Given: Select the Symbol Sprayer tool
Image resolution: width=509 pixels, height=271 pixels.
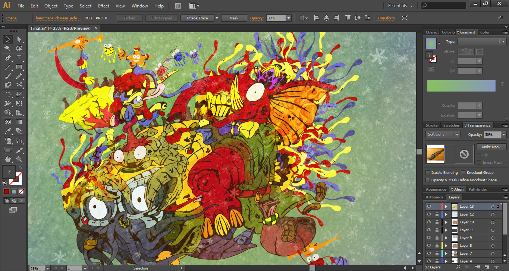Looking at the screenshot, I should click(7, 141).
